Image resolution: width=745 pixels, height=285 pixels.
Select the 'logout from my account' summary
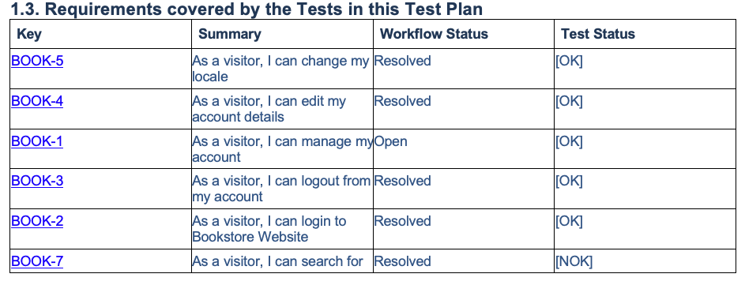pos(281,189)
